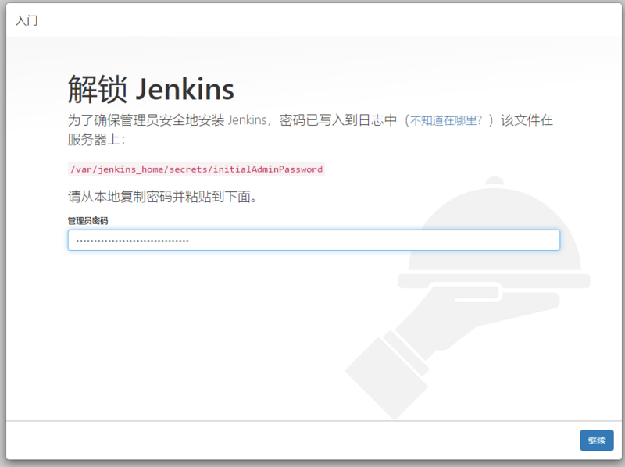Image resolution: width=625 pixels, height=467 pixels.
Task: Click the top header bar of the wizard
Action: [312, 20]
